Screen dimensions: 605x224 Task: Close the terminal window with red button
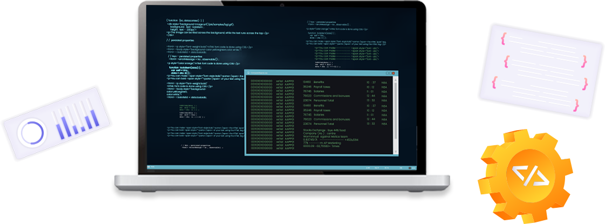(392, 73)
